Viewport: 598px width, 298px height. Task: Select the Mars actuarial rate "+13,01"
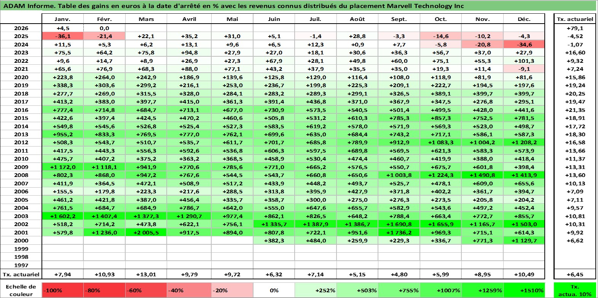[x=146, y=274]
